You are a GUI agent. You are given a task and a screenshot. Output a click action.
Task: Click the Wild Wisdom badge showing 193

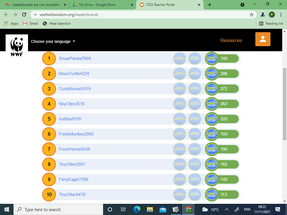click(212, 134)
